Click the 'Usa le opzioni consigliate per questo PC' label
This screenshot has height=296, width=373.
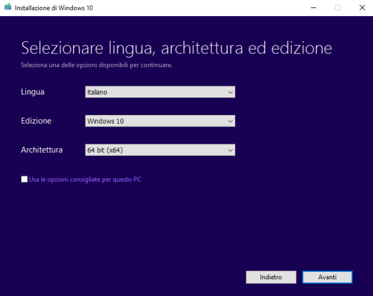coord(85,179)
